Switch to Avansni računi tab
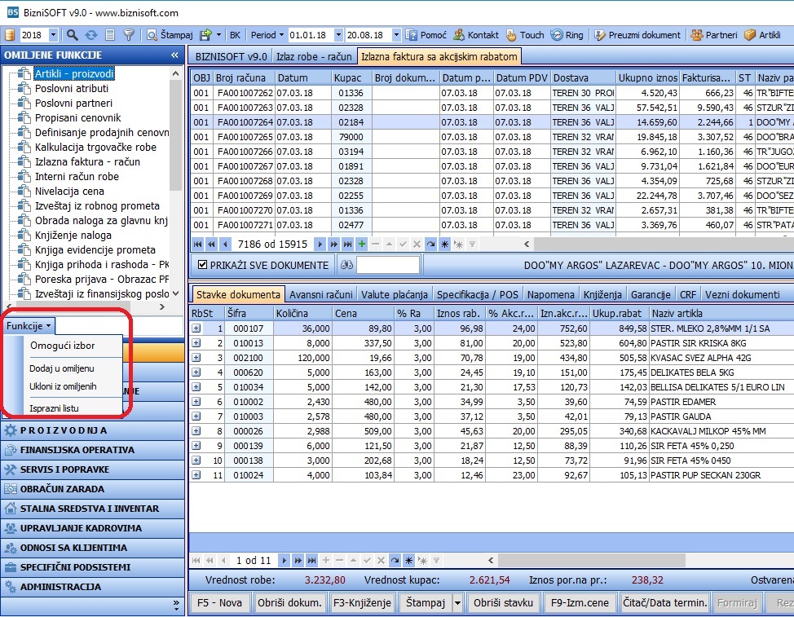The height and width of the screenshot is (617, 794). [x=321, y=294]
